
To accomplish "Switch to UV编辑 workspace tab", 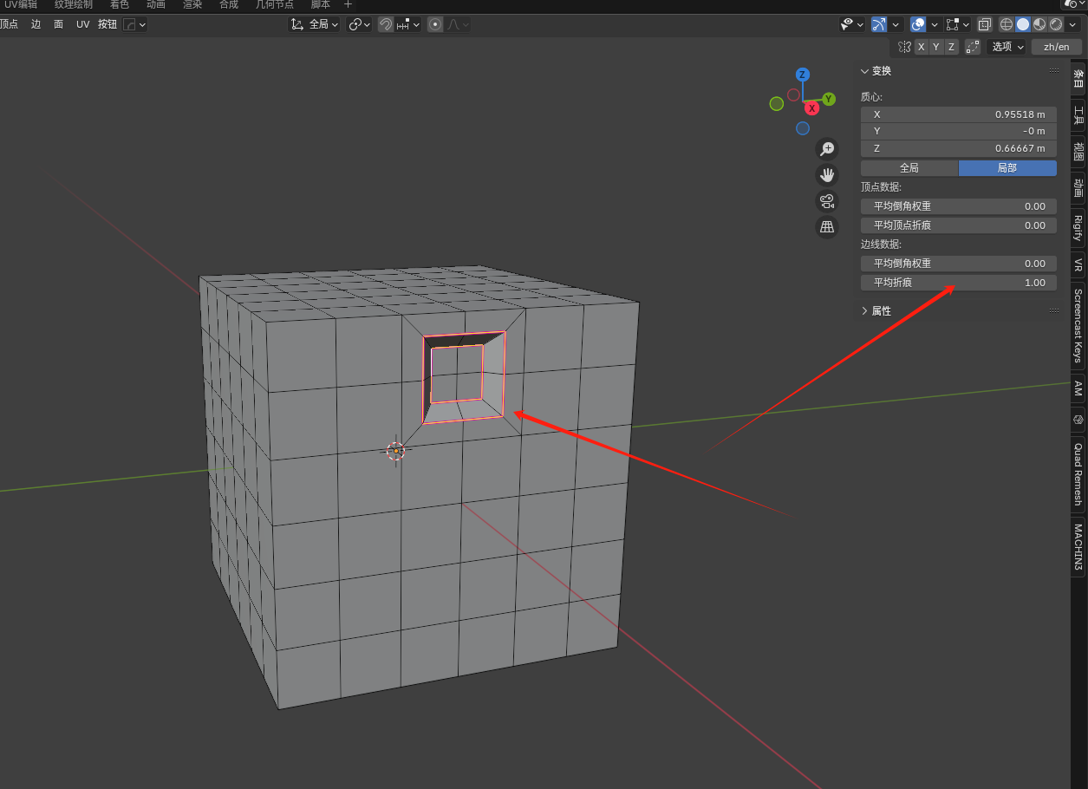I will tap(21, 4).
